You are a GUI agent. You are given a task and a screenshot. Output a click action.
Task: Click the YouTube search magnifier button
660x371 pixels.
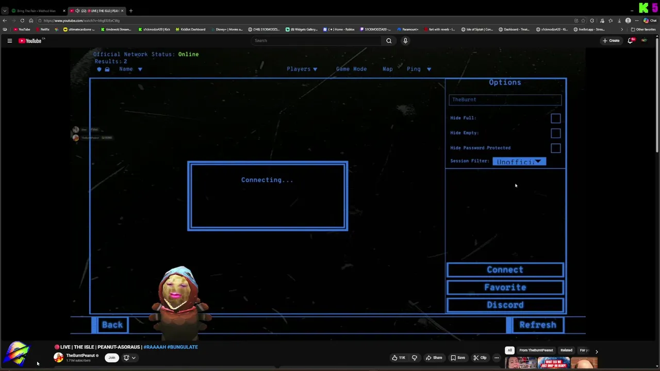coord(389,41)
